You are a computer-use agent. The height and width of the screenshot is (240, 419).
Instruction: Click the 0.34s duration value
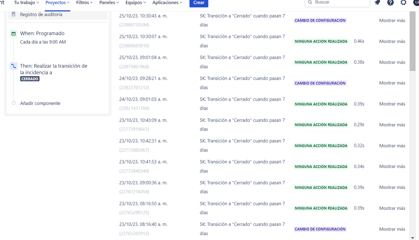pos(359,166)
